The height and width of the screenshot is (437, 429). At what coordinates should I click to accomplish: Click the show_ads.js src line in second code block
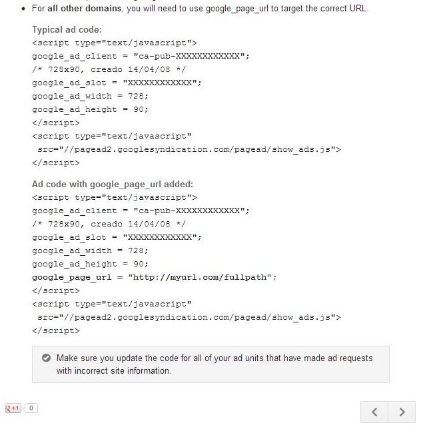click(x=189, y=317)
